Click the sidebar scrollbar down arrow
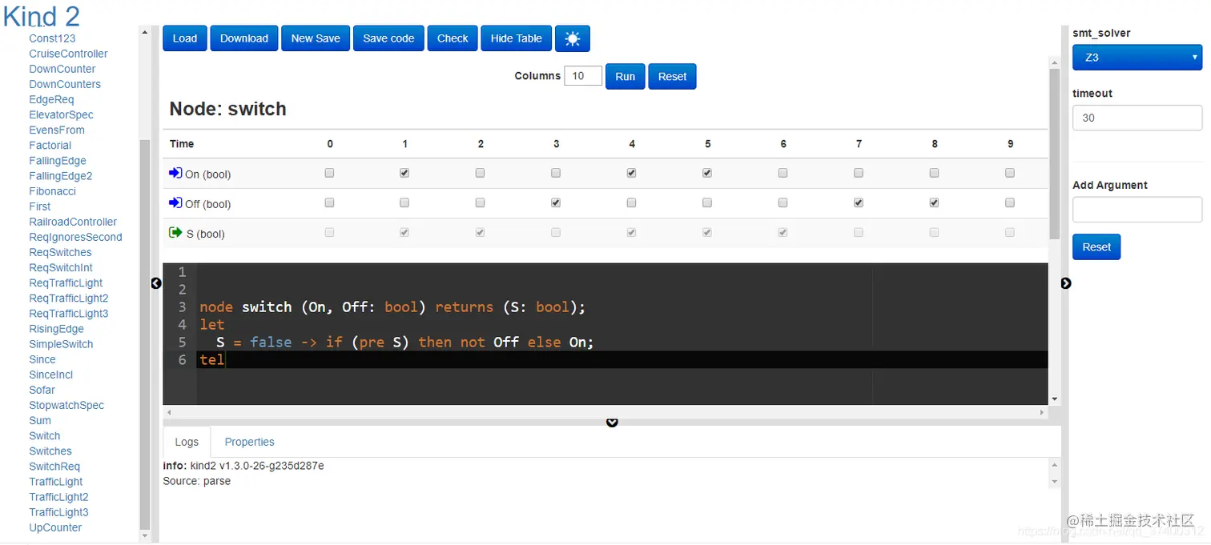1211x545 pixels. coord(145,535)
